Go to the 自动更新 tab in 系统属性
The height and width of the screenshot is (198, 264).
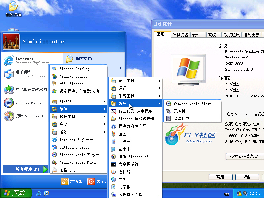tap(251, 35)
